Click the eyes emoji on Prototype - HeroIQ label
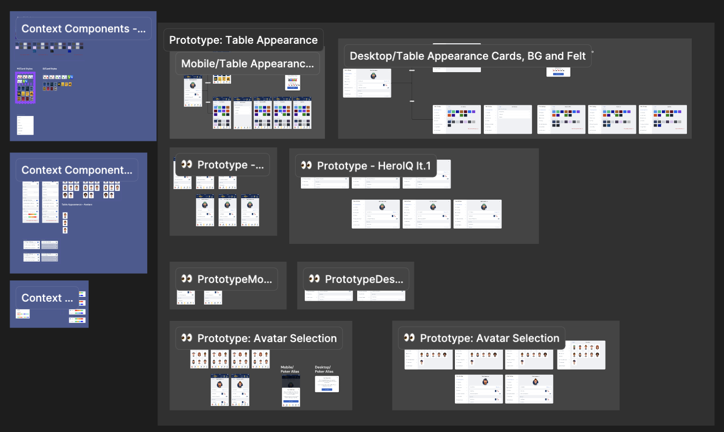This screenshot has width=724, height=432. click(306, 165)
